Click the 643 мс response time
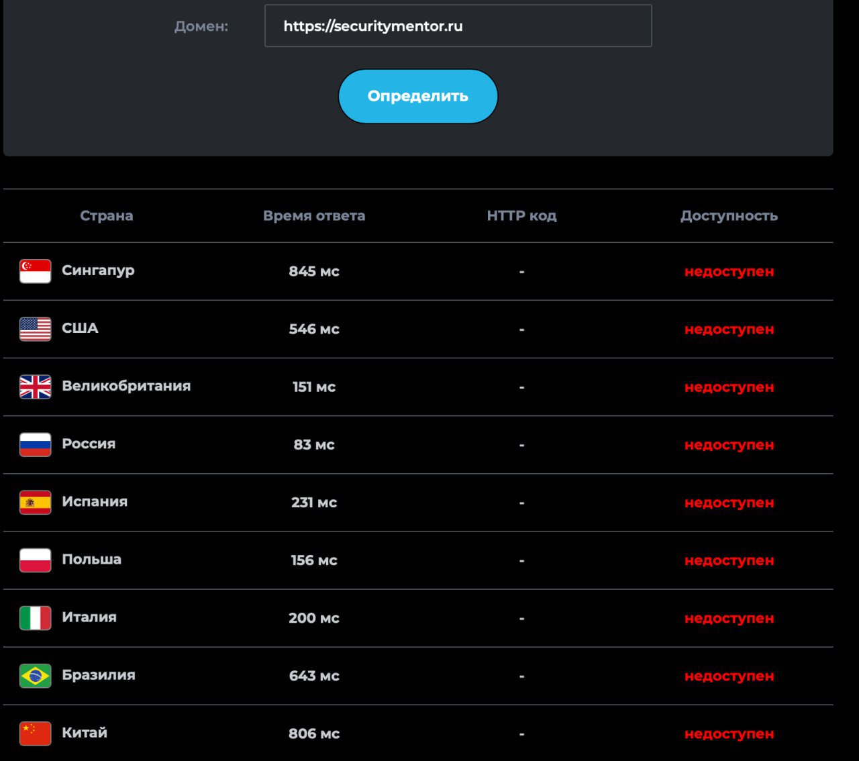 coord(314,676)
